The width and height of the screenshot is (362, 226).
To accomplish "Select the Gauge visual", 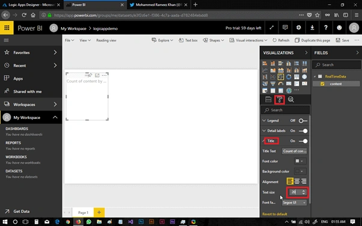I will (x=281, y=84).
